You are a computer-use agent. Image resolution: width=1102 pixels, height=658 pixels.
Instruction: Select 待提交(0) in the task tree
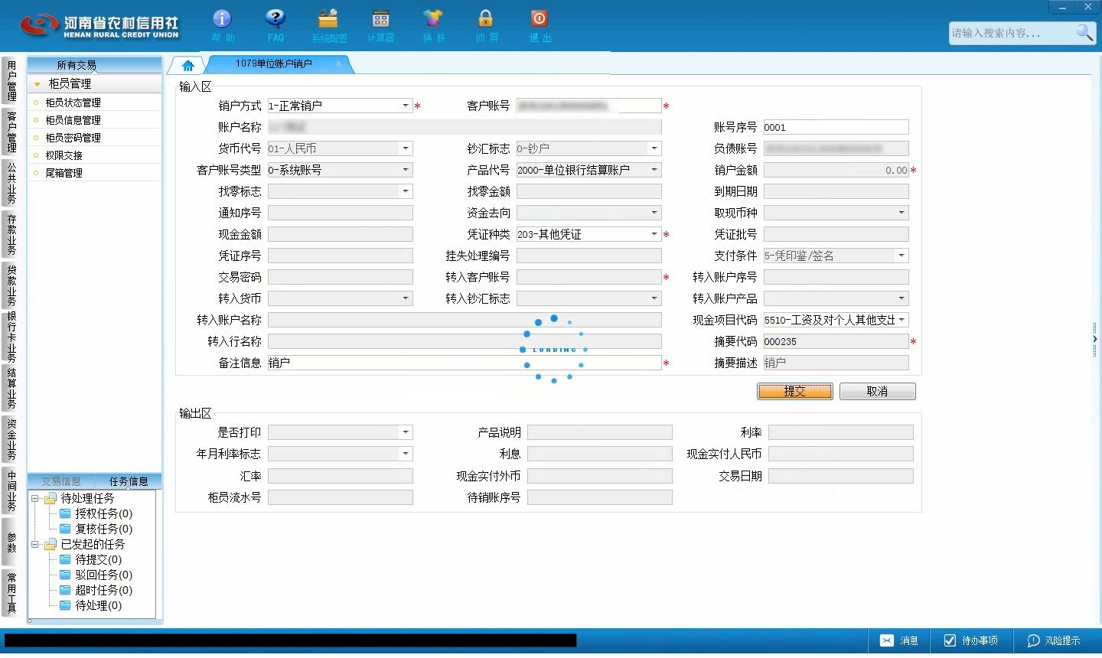[x=98, y=559]
